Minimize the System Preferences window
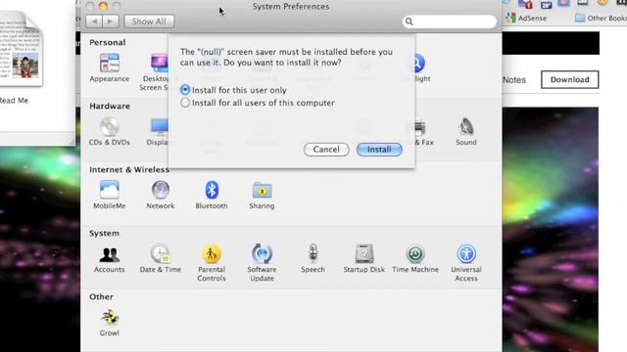627x352 pixels. 103,6
